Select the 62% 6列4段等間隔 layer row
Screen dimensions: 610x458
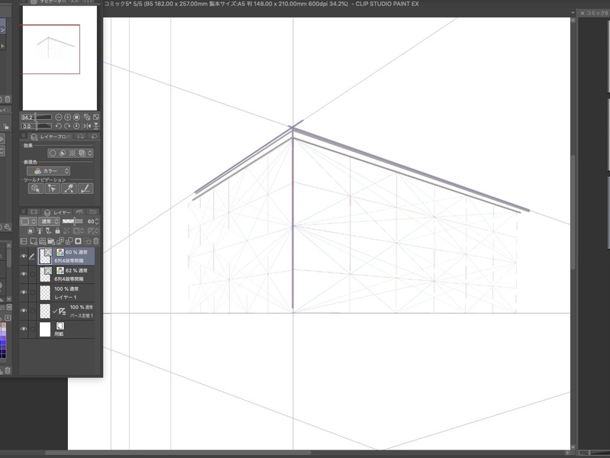66,275
